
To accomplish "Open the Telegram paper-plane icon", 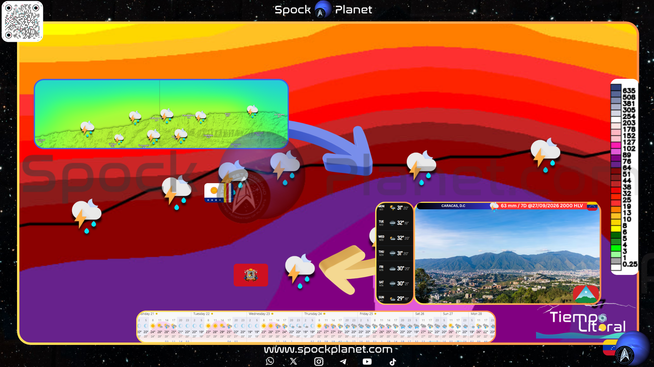I will pyautogui.click(x=343, y=362).
